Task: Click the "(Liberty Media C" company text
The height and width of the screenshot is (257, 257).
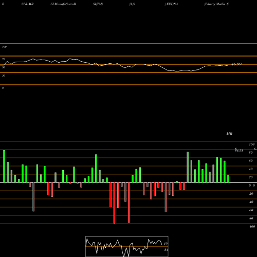Action: click(216, 4)
